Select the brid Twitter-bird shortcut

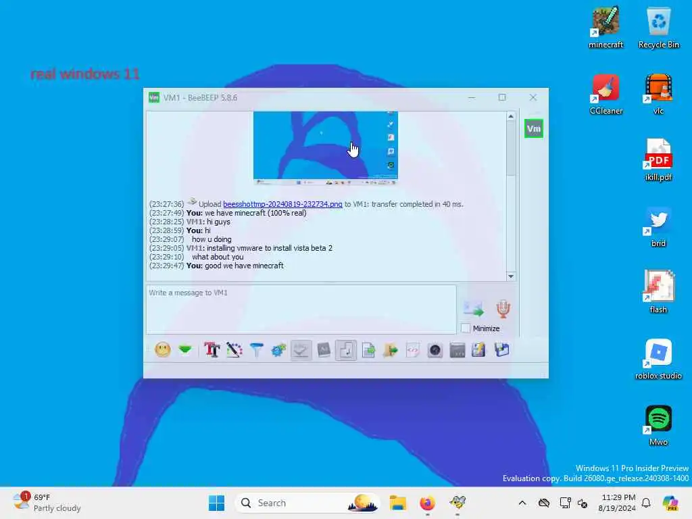click(x=658, y=226)
